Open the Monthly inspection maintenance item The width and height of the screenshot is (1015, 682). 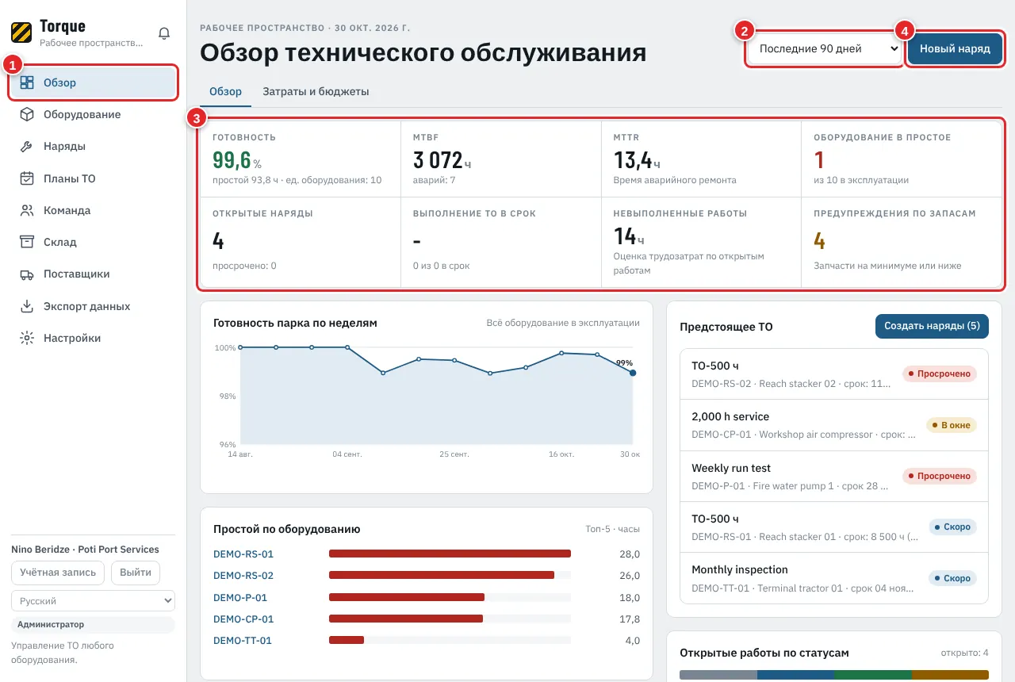(834, 578)
